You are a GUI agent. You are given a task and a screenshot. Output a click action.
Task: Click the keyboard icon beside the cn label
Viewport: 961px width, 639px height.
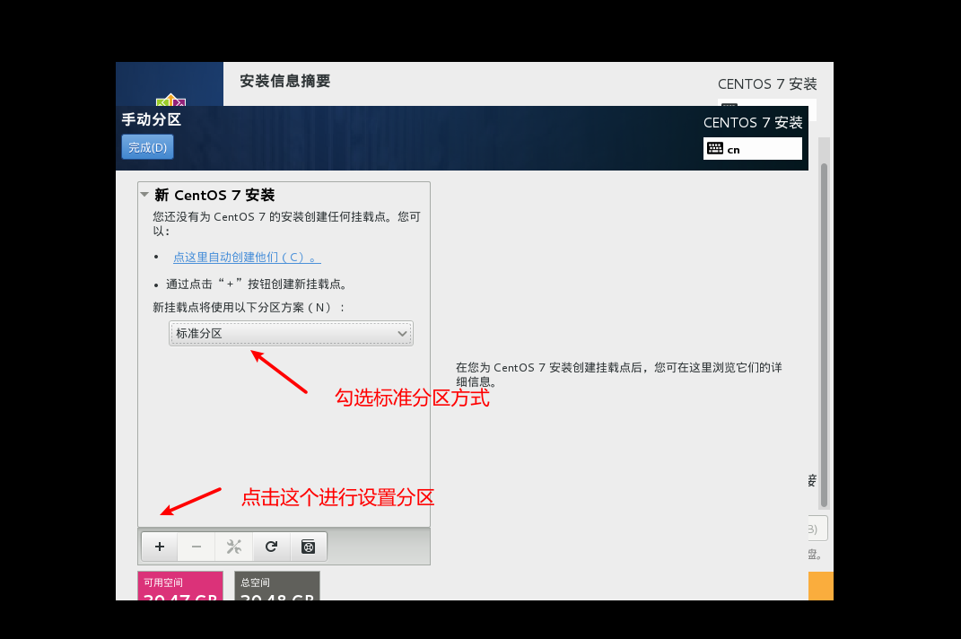tap(714, 149)
